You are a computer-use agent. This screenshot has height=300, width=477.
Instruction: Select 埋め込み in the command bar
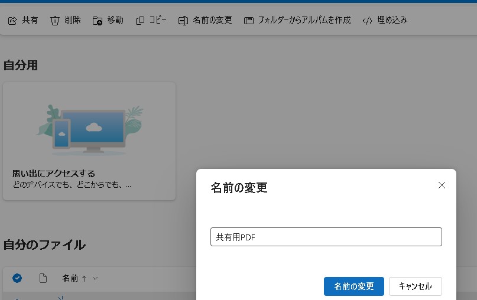[392, 20]
